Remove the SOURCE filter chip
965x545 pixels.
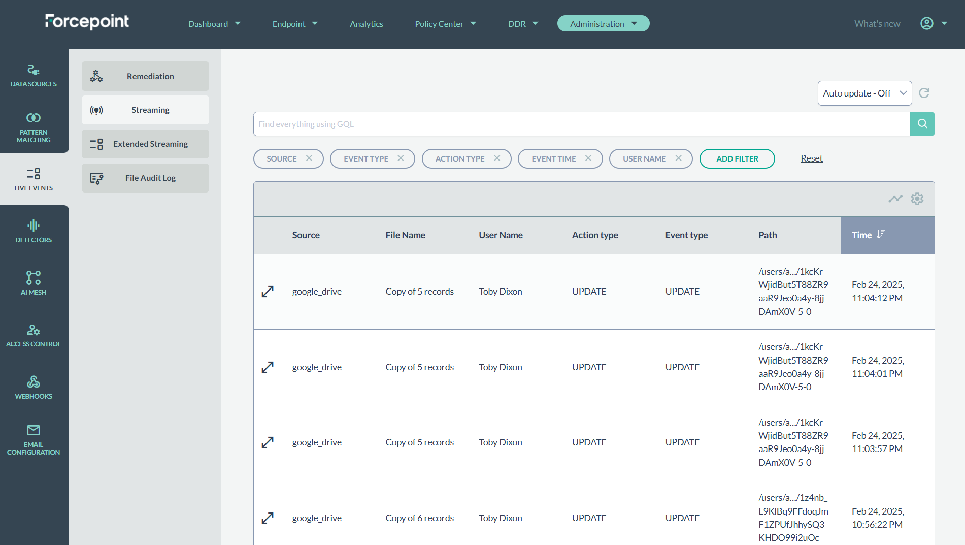click(309, 158)
